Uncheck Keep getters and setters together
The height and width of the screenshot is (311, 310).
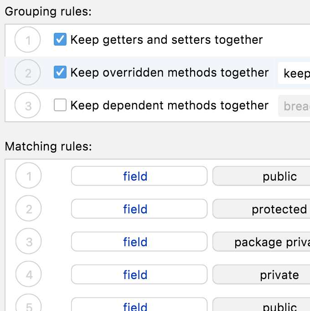(x=60, y=40)
